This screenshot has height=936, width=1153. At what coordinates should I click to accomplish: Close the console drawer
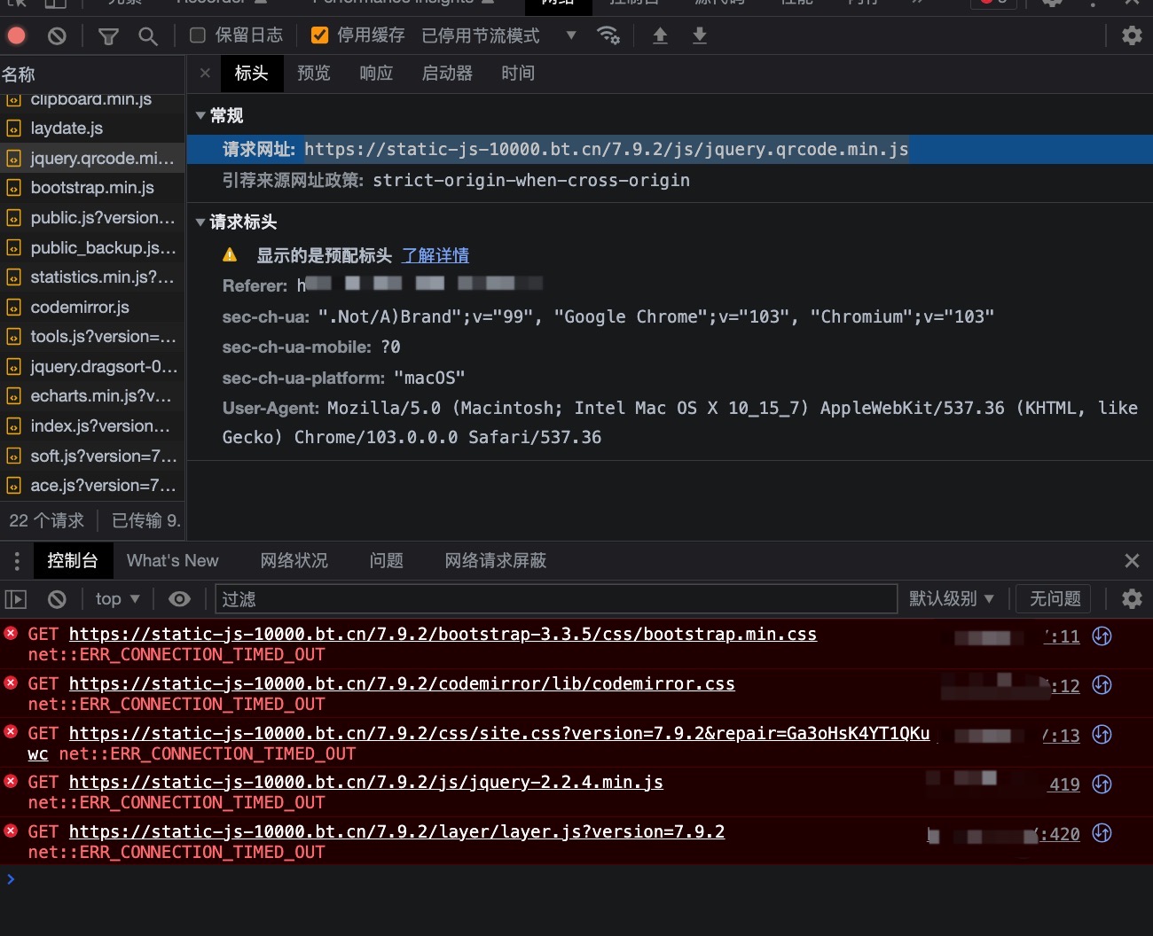1132,560
